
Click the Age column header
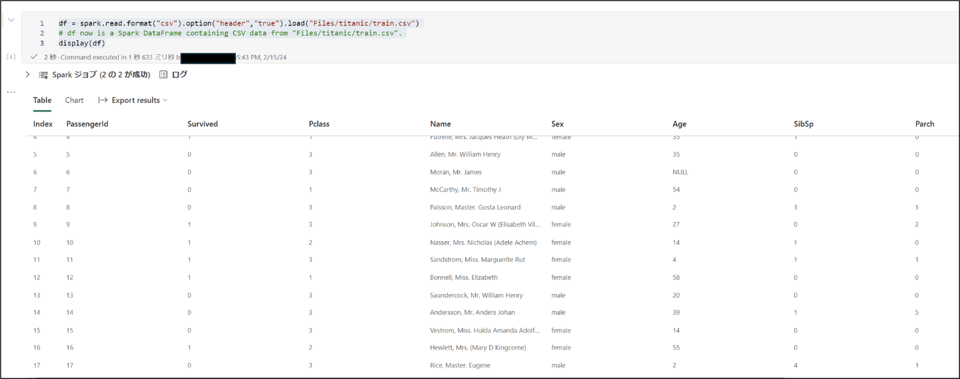[679, 124]
